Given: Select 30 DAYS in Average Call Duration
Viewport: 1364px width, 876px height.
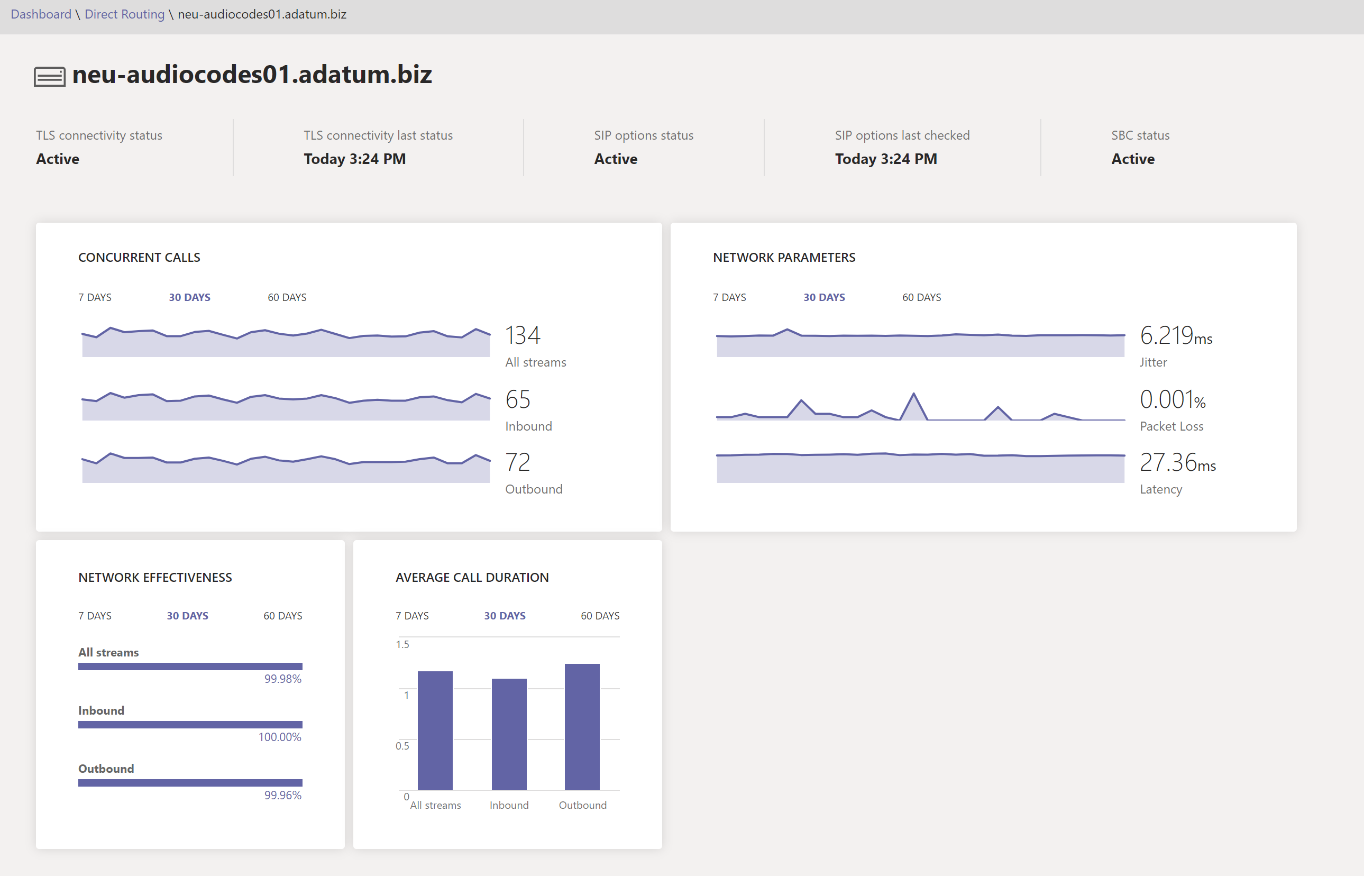Looking at the screenshot, I should pos(505,616).
